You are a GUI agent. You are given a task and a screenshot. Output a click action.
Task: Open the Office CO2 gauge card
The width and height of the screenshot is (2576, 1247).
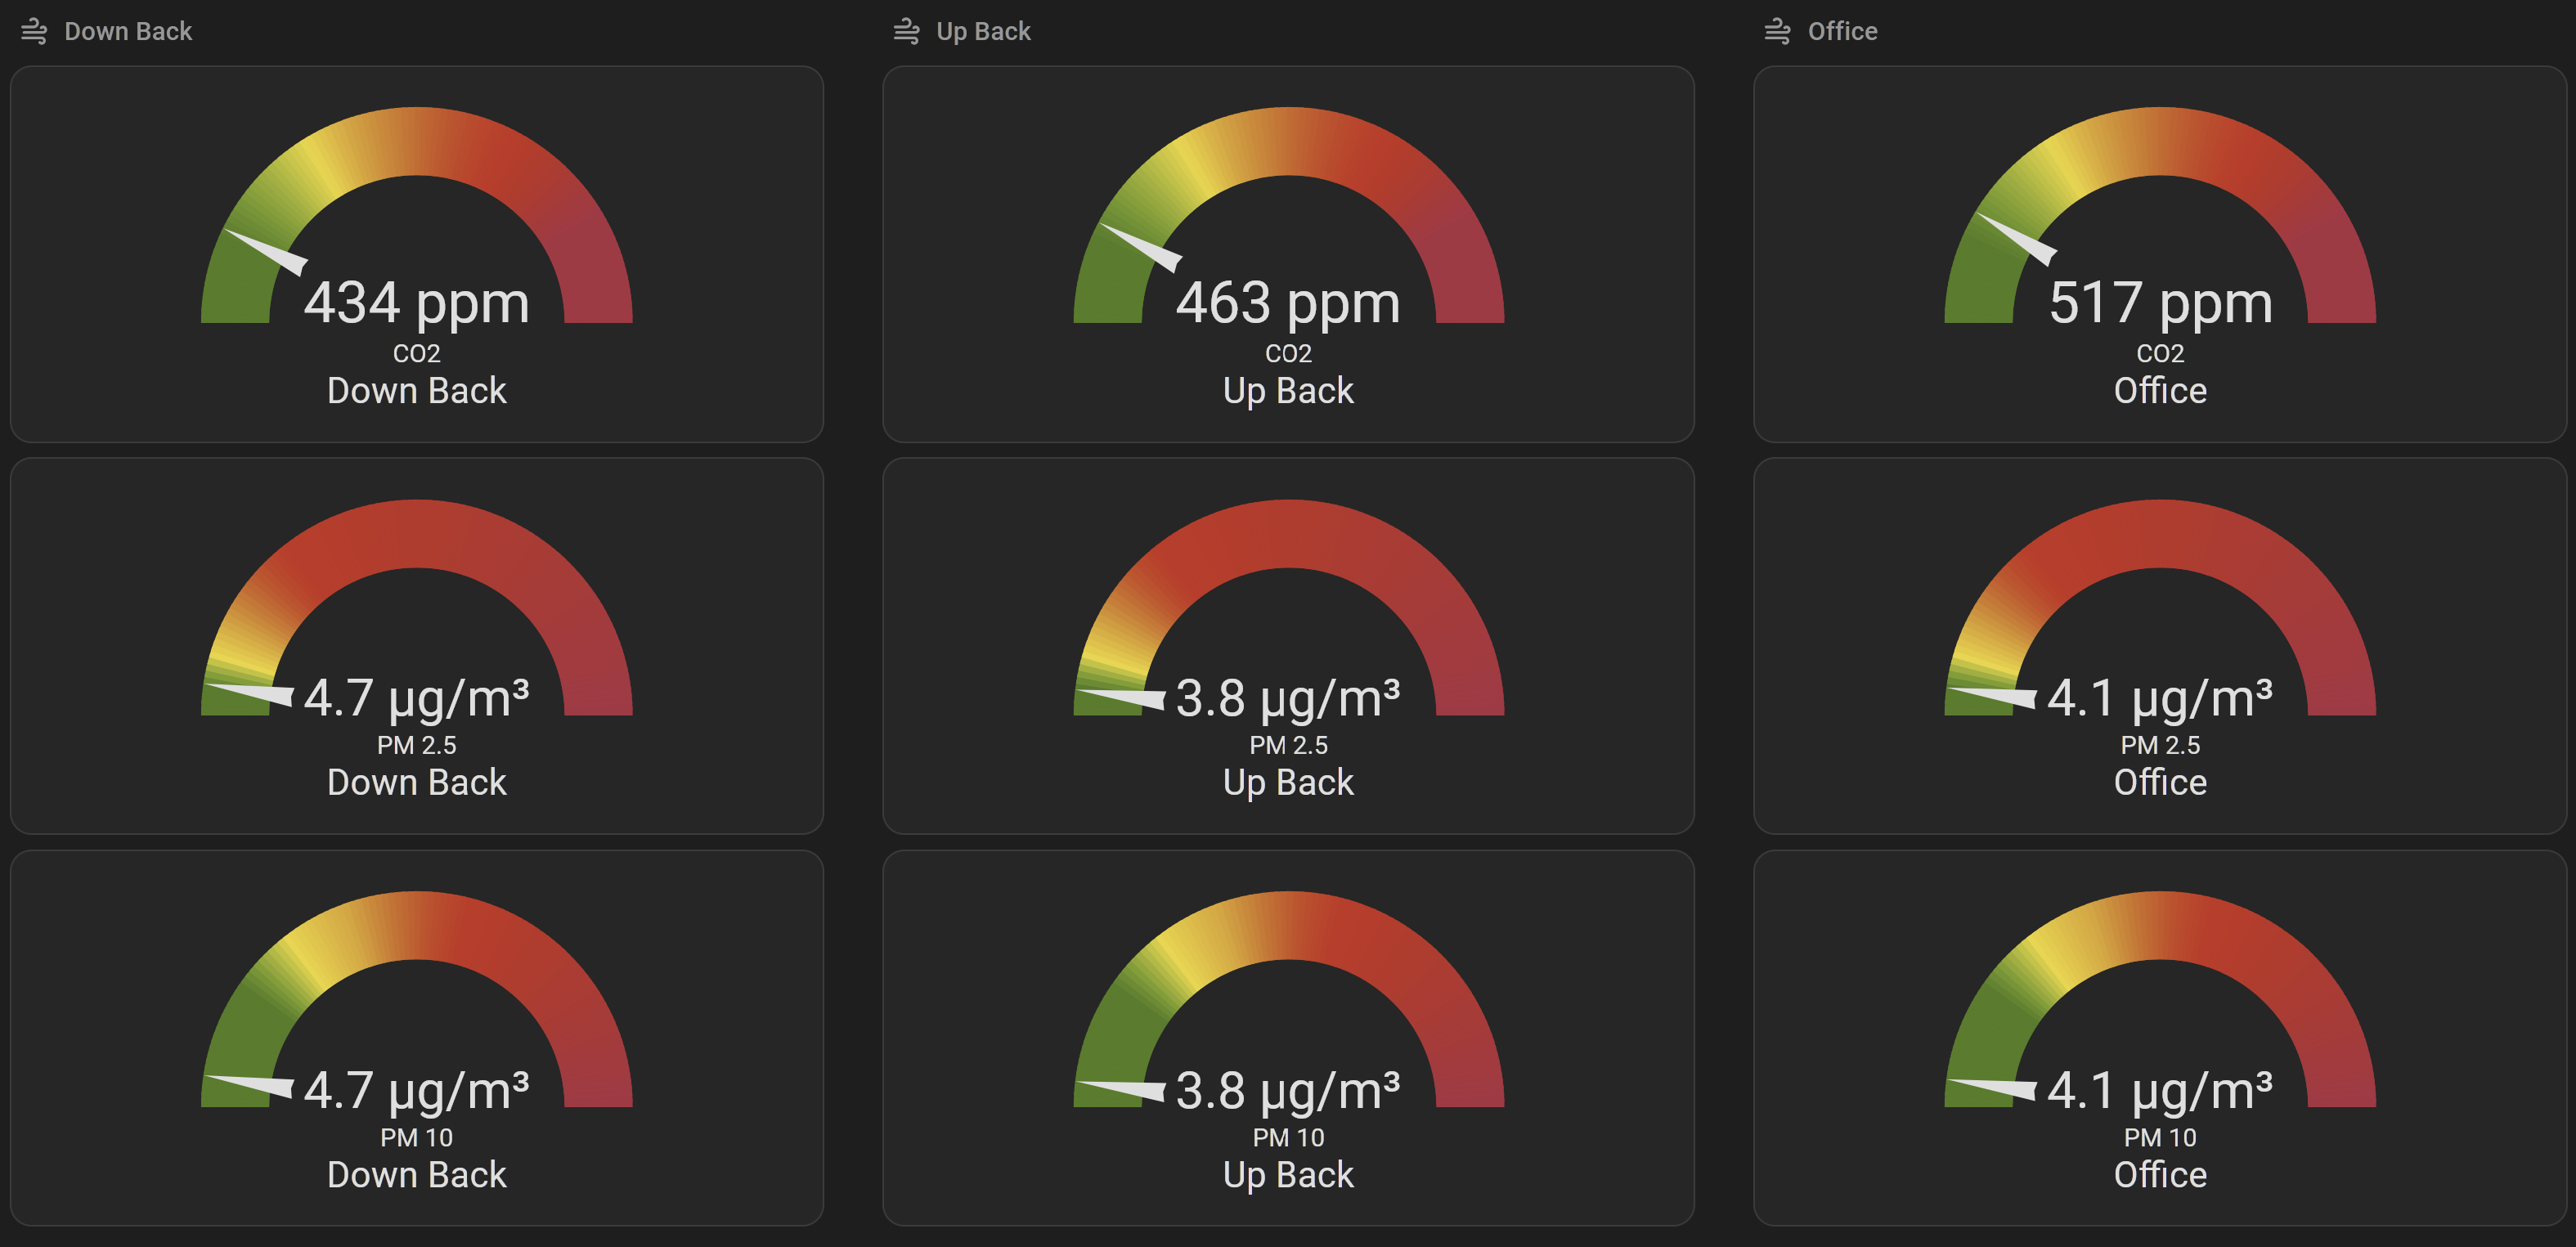(2160, 254)
